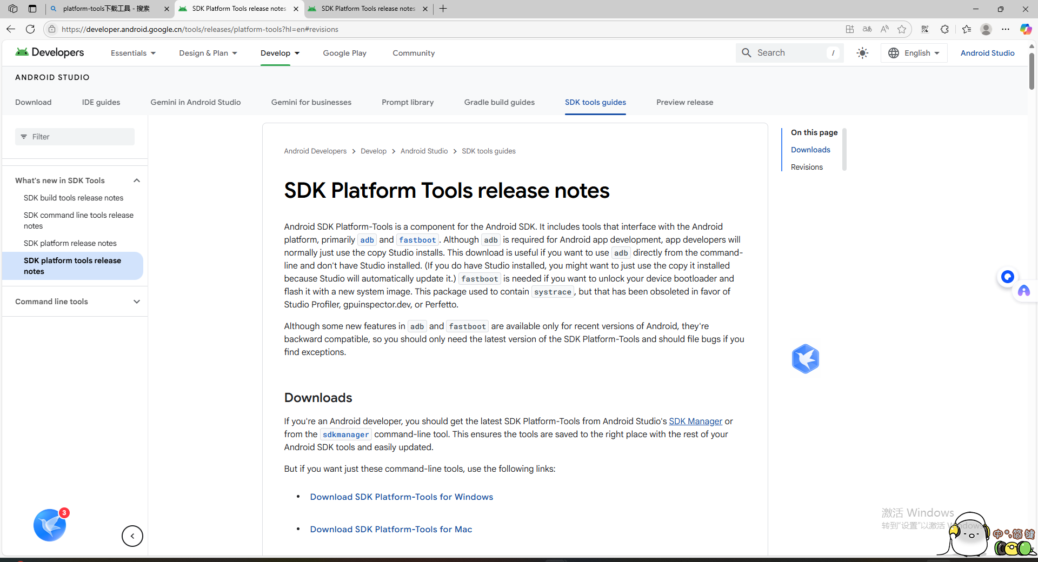Click the sidebar Filter input field
The width and height of the screenshot is (1038, 562).
pyautogui.click(x=75, y=137)
